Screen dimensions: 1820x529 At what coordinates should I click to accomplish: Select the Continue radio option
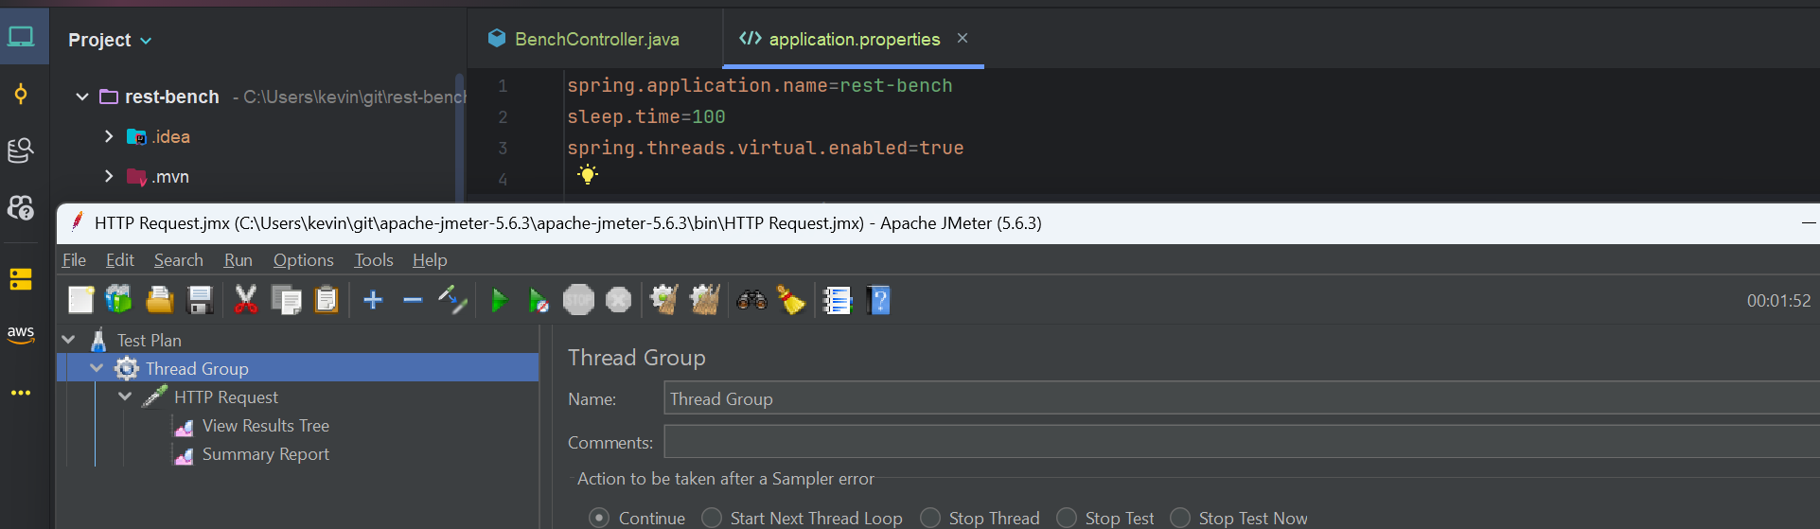coord(599,518)
